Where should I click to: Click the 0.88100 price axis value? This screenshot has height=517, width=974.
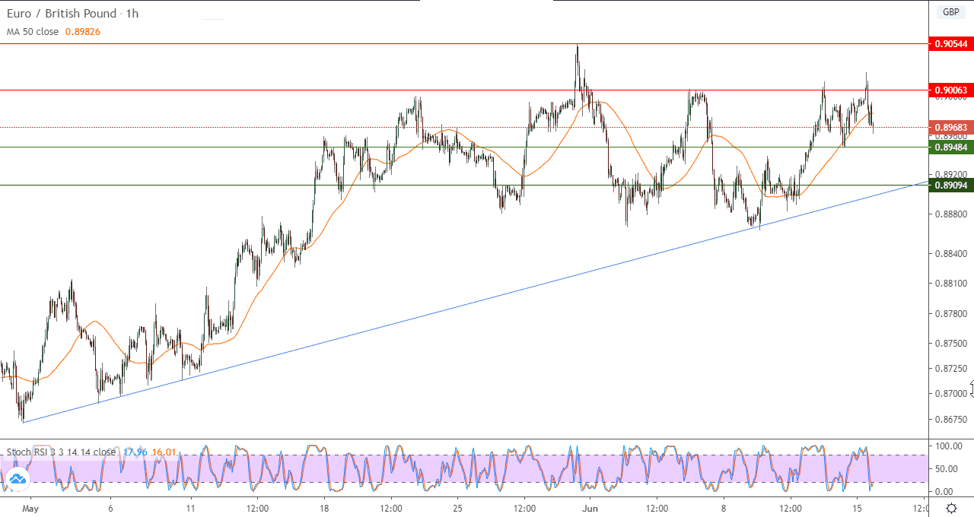(x=951, y=284)
